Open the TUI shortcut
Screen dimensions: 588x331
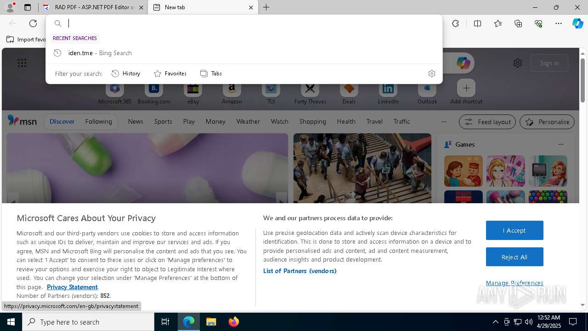point(271,93)
